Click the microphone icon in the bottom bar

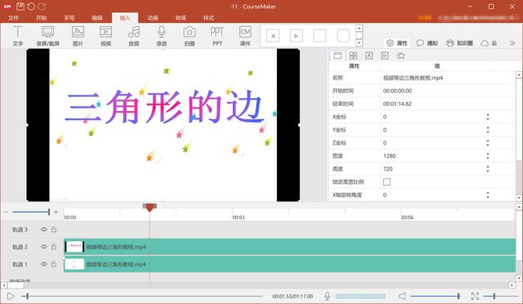327,296
